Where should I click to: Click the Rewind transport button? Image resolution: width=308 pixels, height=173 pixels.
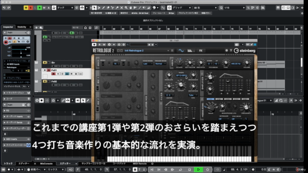166,170
